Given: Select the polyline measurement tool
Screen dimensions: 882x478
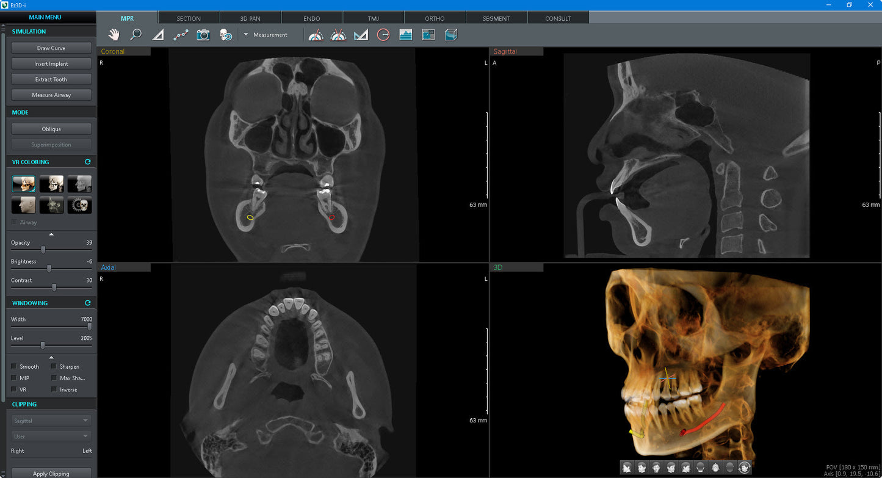Looking at the screenshot, I should (181, 35).
